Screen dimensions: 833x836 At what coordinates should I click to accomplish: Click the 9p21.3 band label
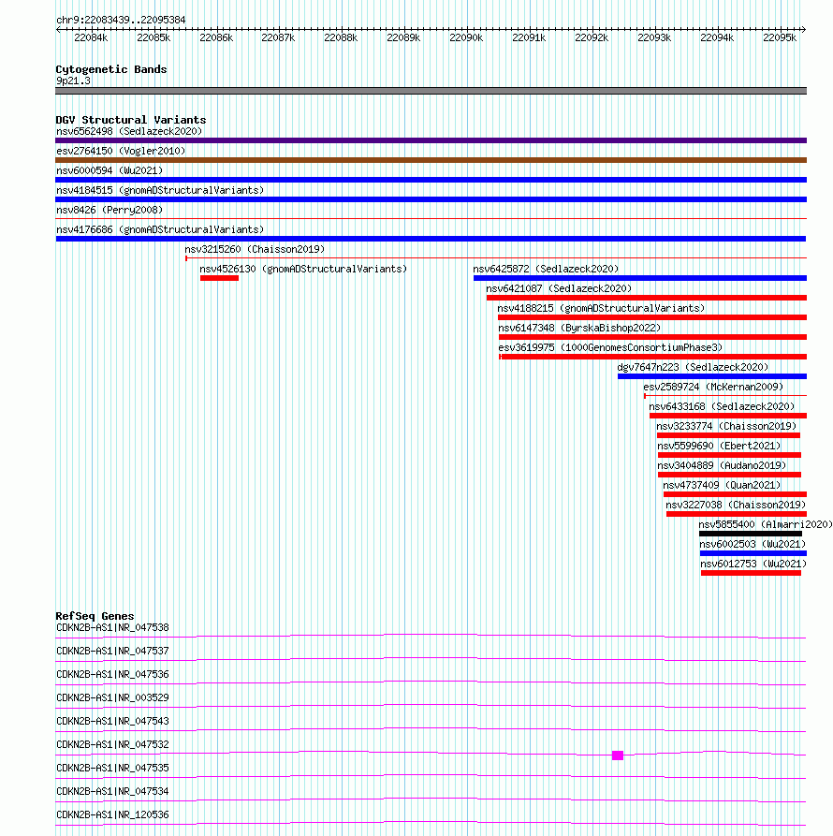click(73, 81)
